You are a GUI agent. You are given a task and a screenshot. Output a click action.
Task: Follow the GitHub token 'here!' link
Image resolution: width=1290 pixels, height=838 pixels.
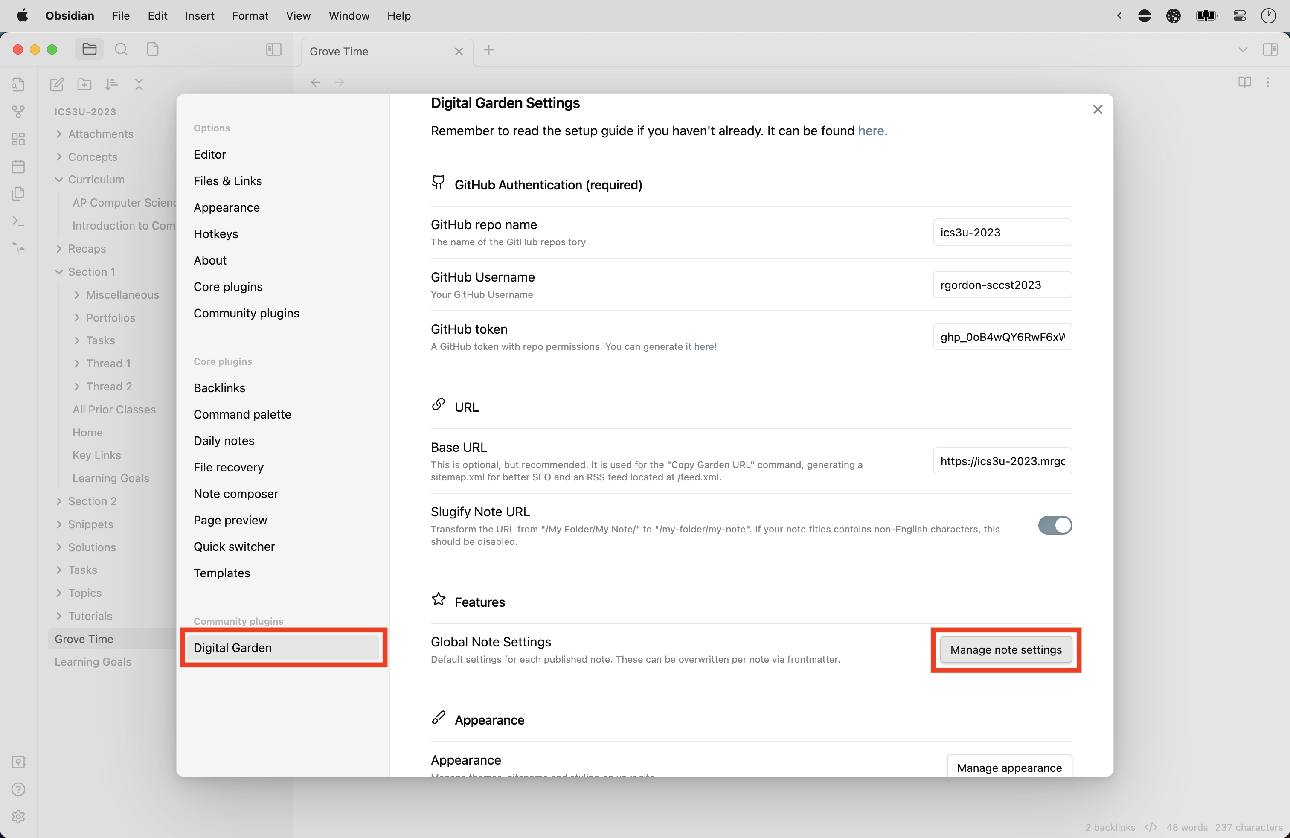705,346
